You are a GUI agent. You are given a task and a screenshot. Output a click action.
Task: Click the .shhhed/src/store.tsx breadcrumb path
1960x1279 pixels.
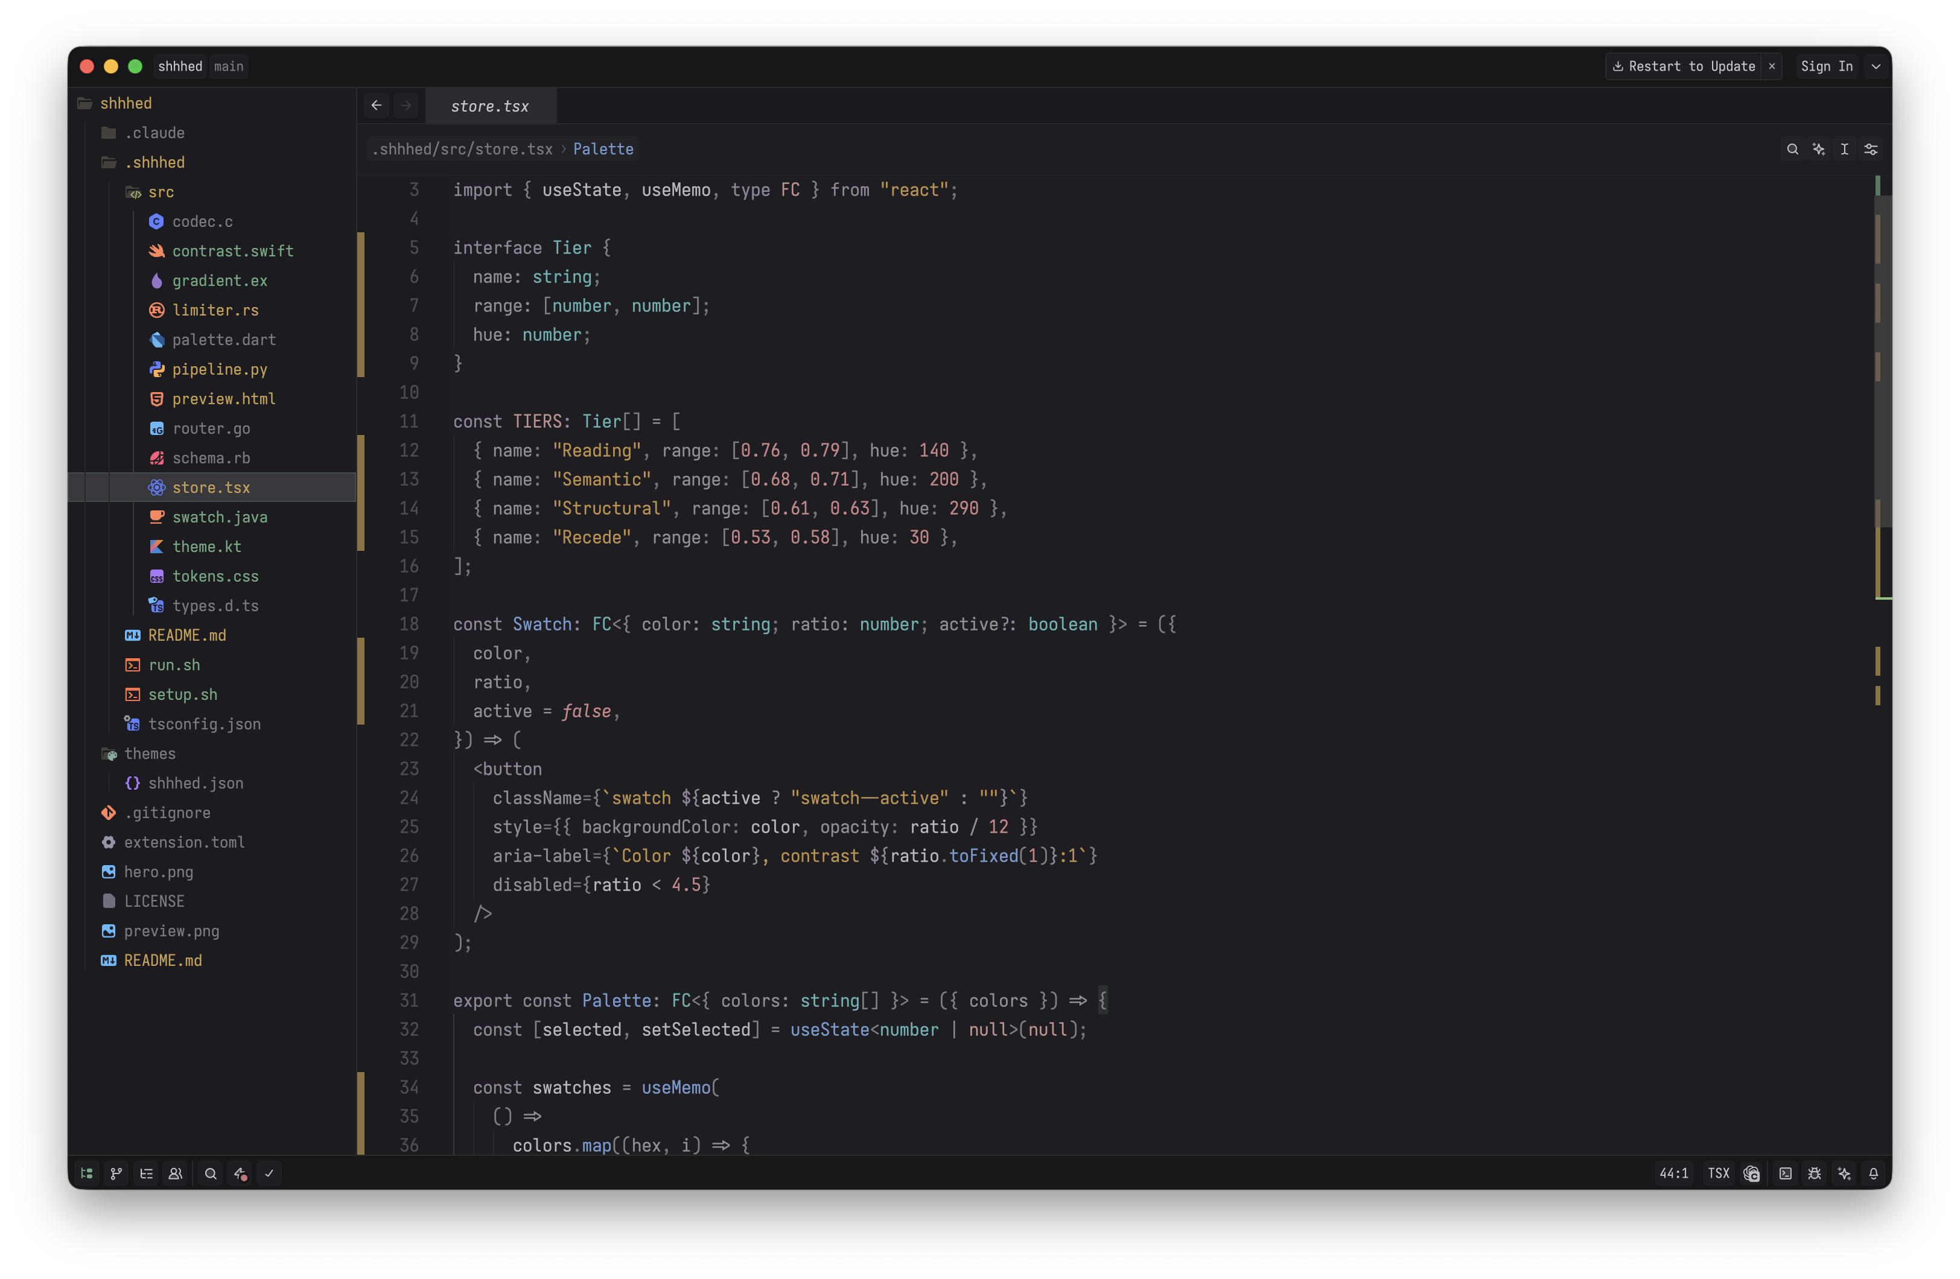[462, 149]
